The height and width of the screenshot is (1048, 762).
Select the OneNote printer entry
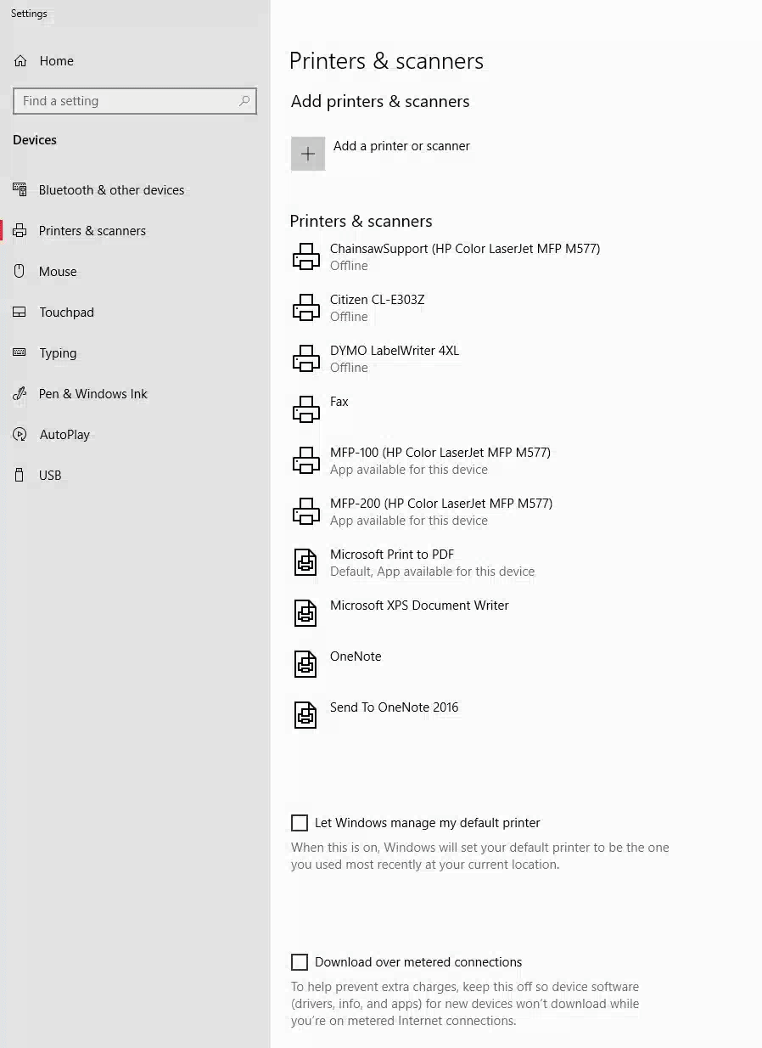click(356, 656)
